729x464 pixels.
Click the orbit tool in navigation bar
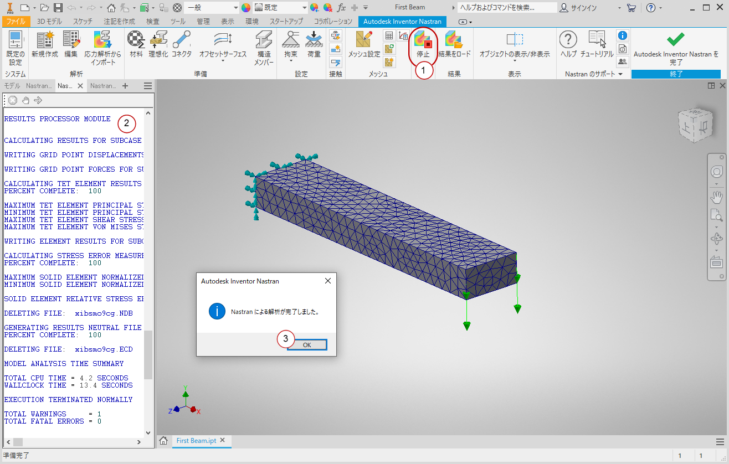[x=717, y=239]
